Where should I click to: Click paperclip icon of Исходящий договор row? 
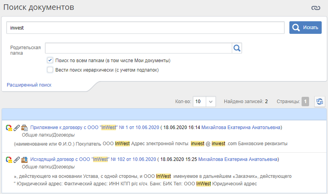point(16,160)
